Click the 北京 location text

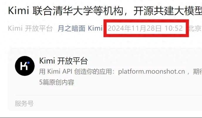pyautogui.click(x=195, y=28)
